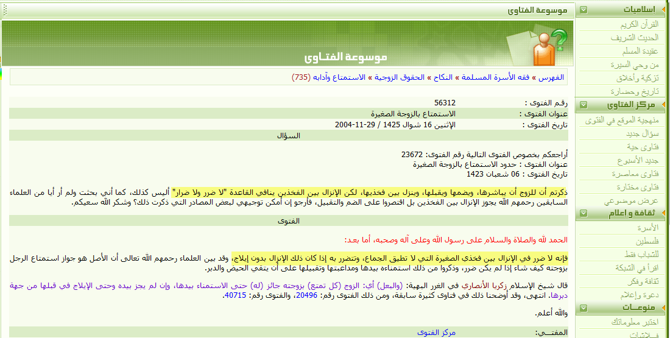Open فتاوى حية sidebar link
This screenshot has height=338, width=670.
tap(643, 147)
